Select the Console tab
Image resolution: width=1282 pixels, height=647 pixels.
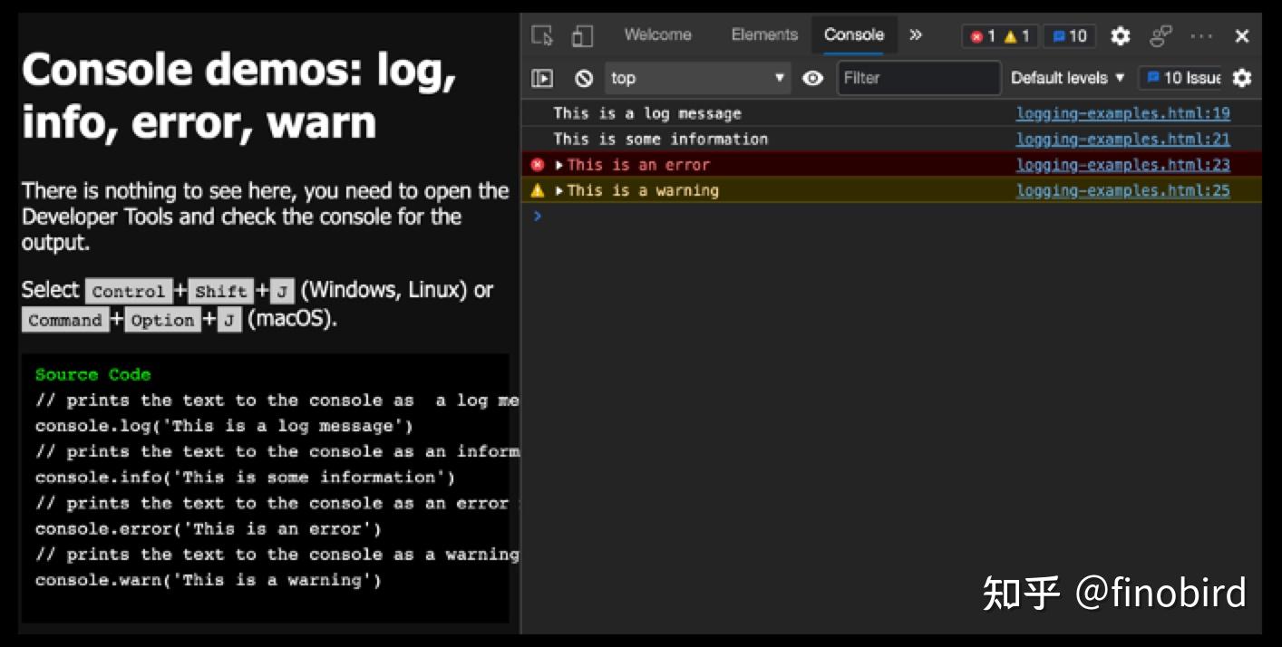[x=854, y=35]
